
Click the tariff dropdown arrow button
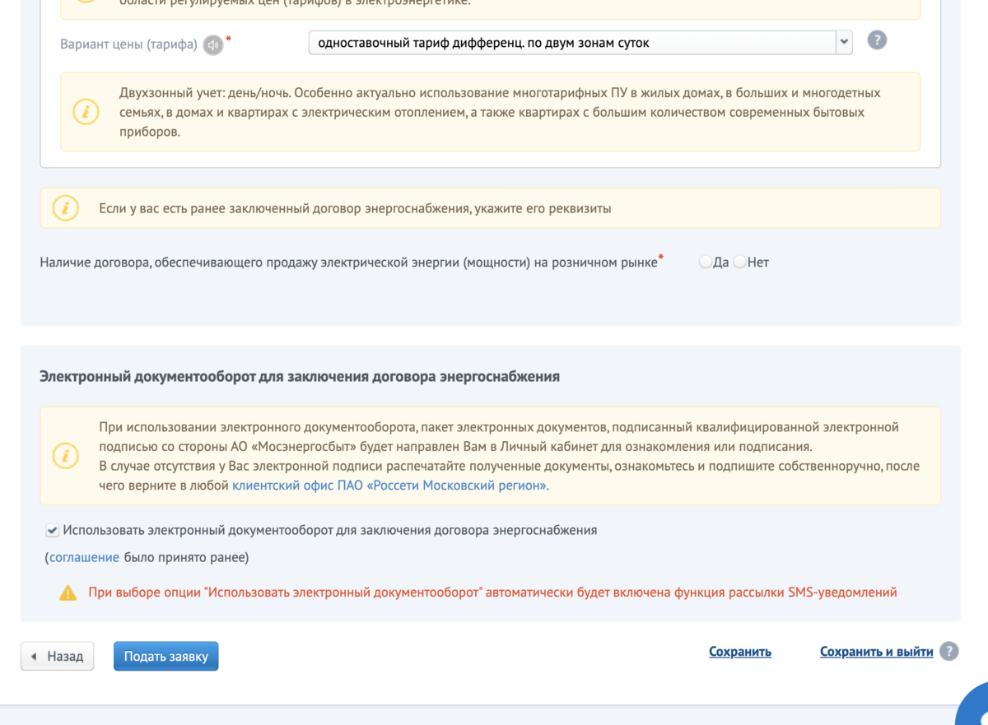844,42
